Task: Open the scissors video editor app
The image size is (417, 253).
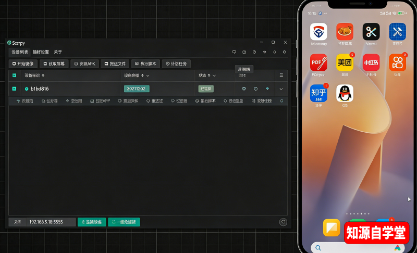Action: click(x=371, y=32)
